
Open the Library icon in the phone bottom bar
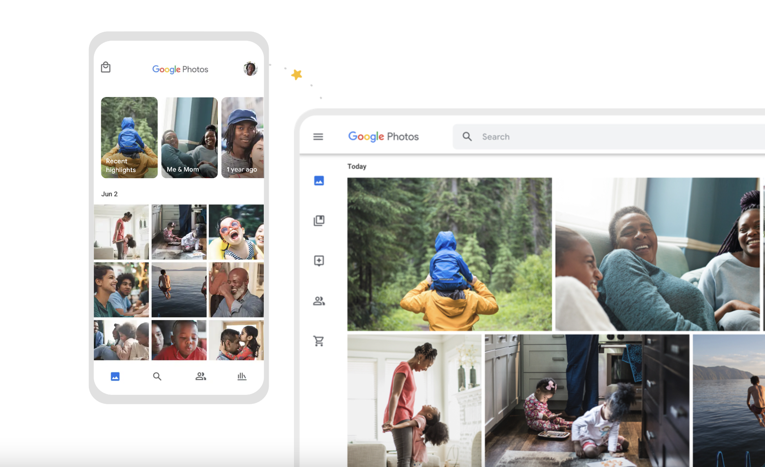[x=242, y=377]
